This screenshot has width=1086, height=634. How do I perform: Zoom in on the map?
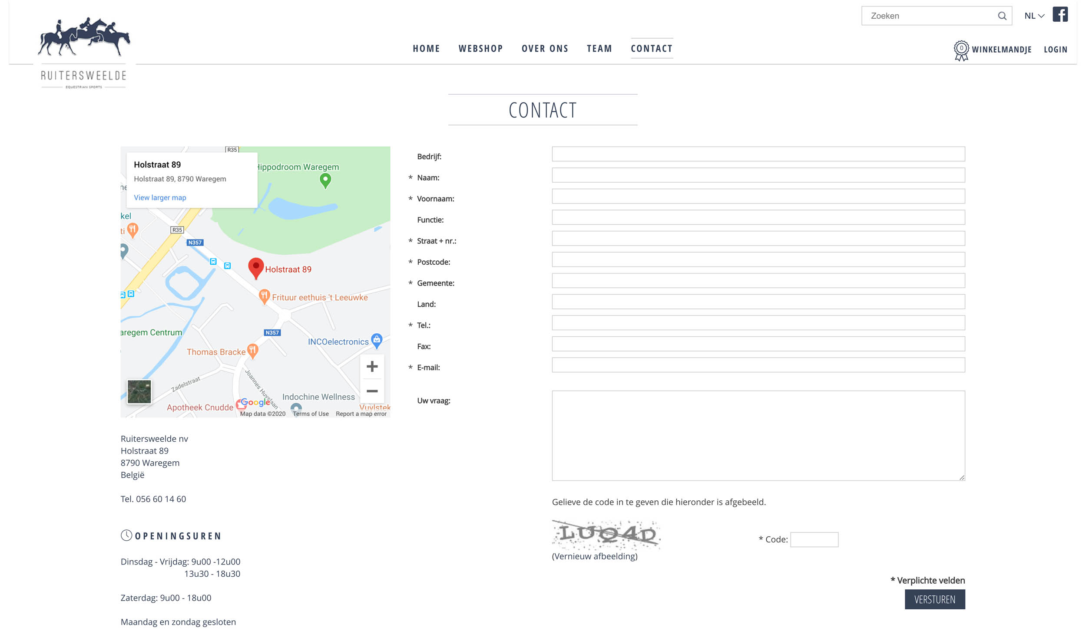(372, 367)
